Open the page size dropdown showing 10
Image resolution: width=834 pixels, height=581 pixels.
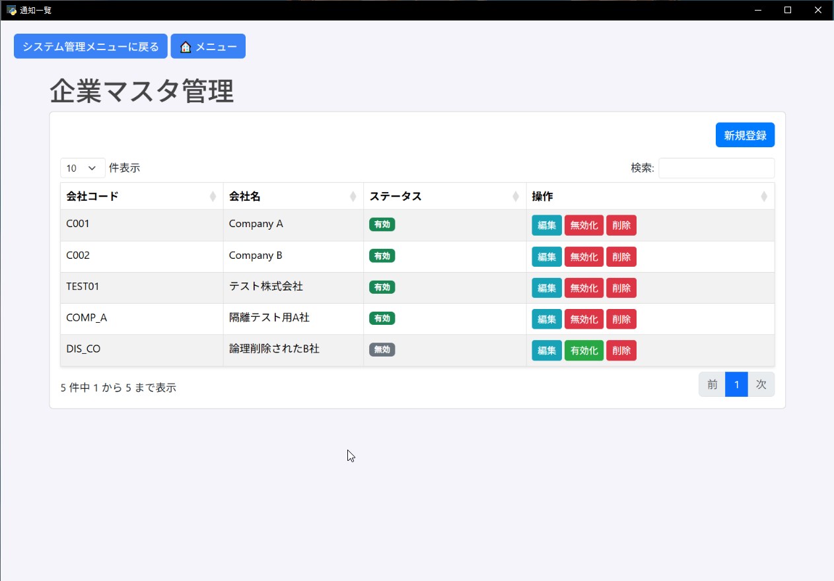(82, 168)
